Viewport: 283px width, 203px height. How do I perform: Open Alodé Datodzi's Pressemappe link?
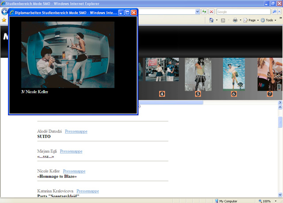point(76,131)
